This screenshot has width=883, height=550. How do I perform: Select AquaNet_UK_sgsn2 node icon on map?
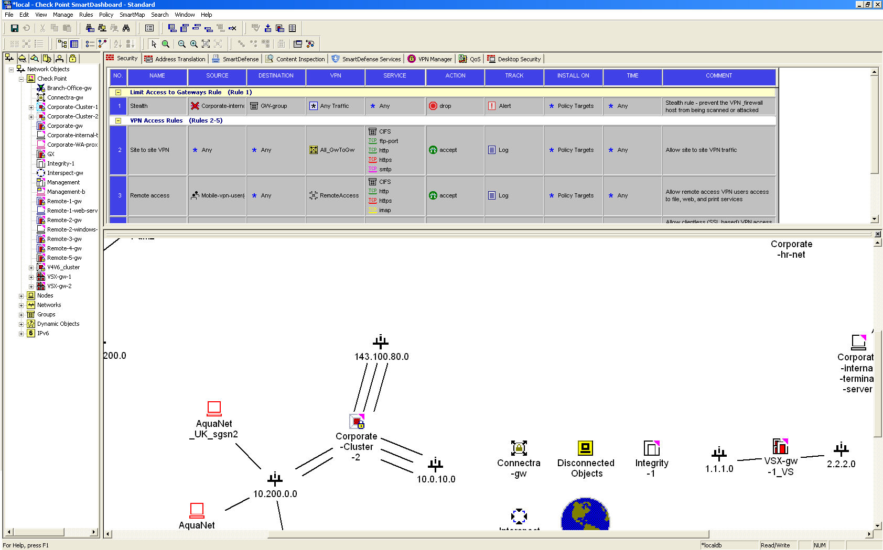click(x=214, y=409)
